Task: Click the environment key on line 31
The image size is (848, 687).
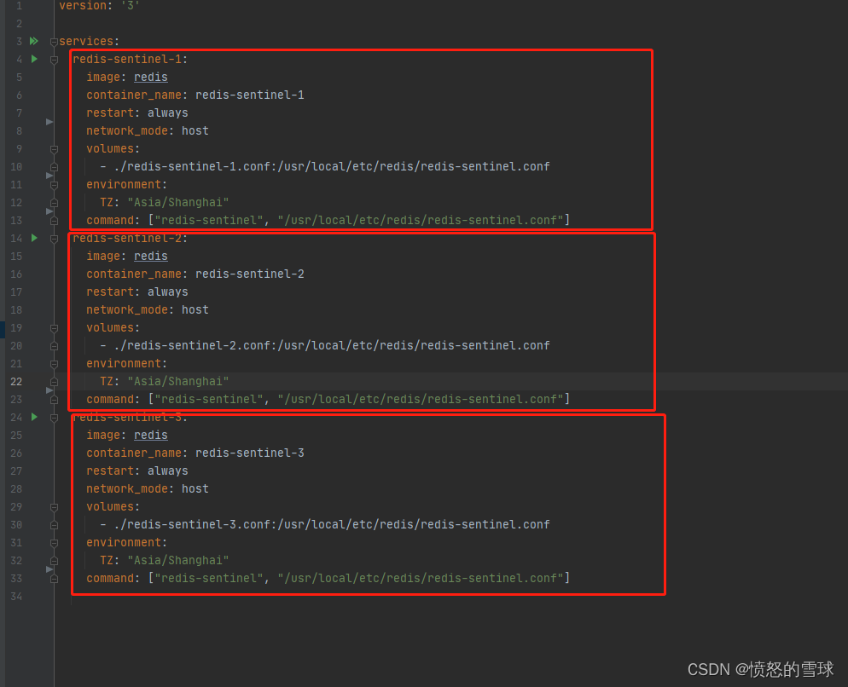Action: [124, 542]
